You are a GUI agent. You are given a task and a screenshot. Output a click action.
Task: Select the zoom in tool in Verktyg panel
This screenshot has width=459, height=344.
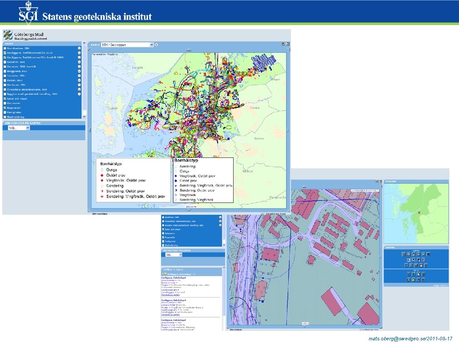(403, 254)
